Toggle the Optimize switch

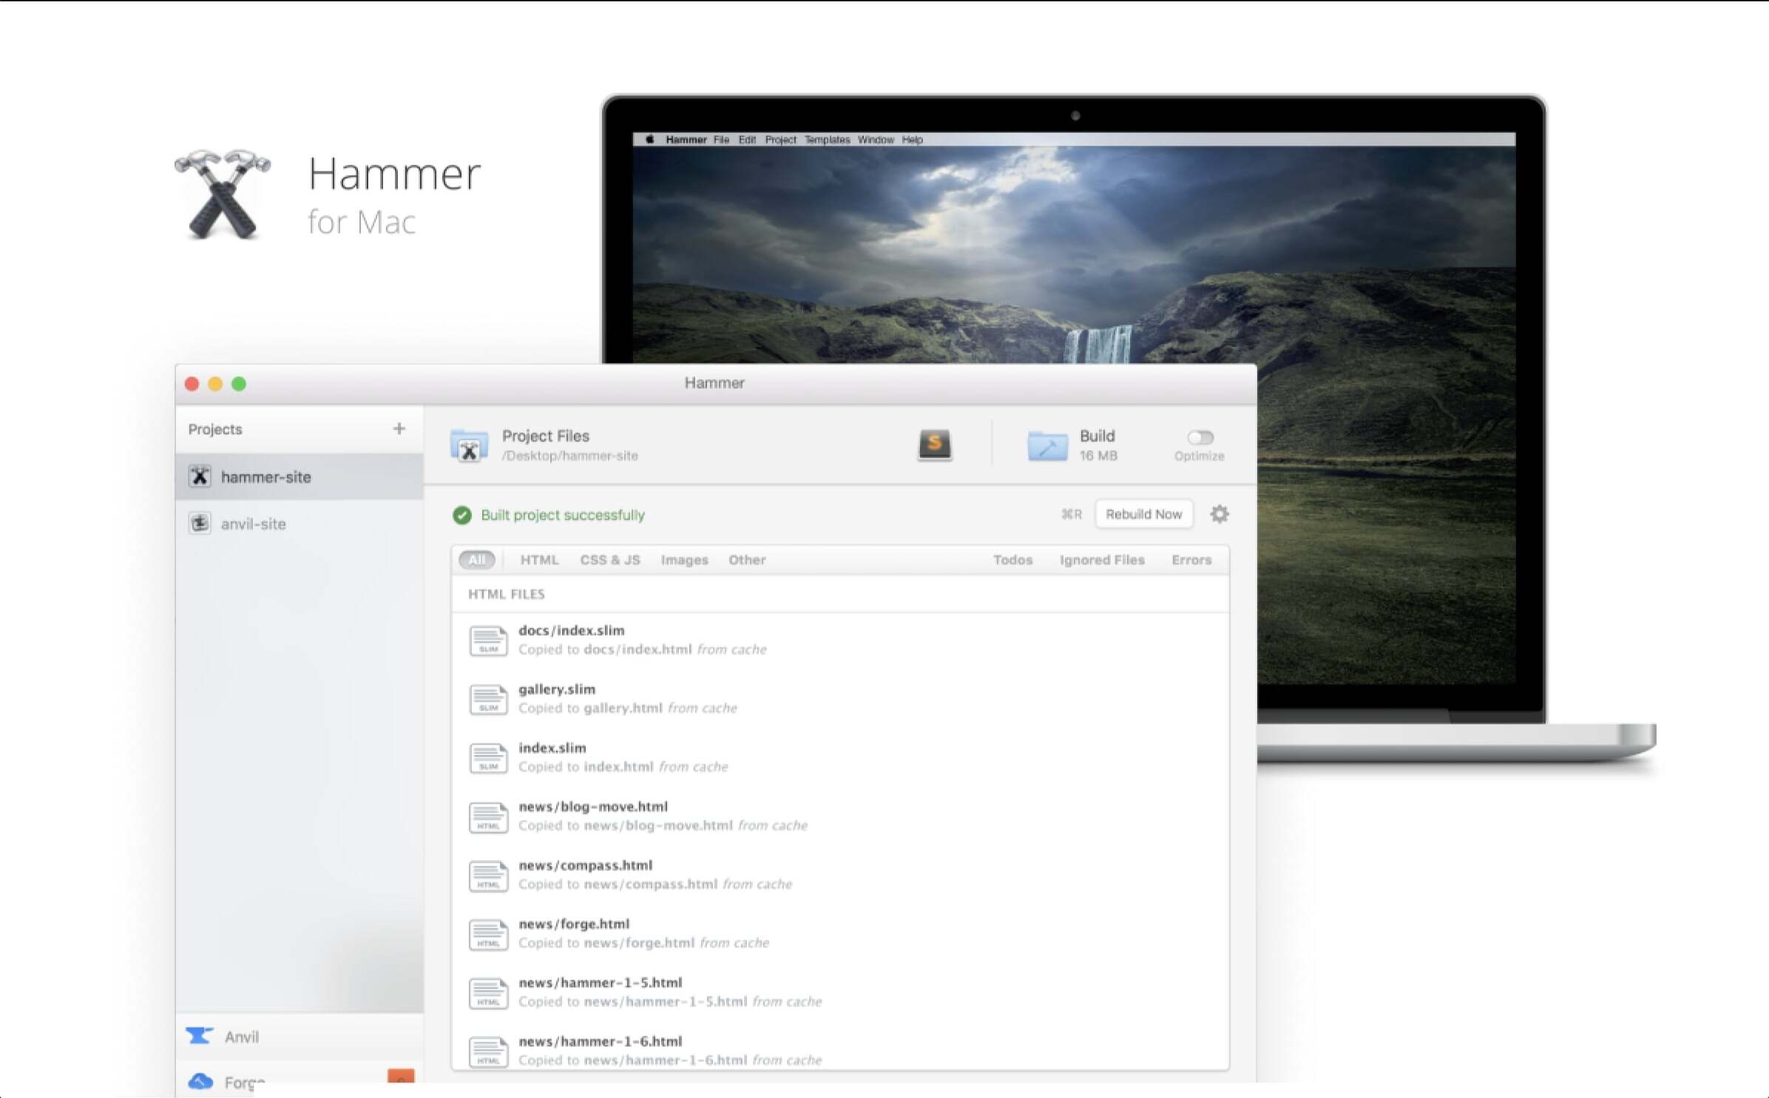click(1200, 438)
